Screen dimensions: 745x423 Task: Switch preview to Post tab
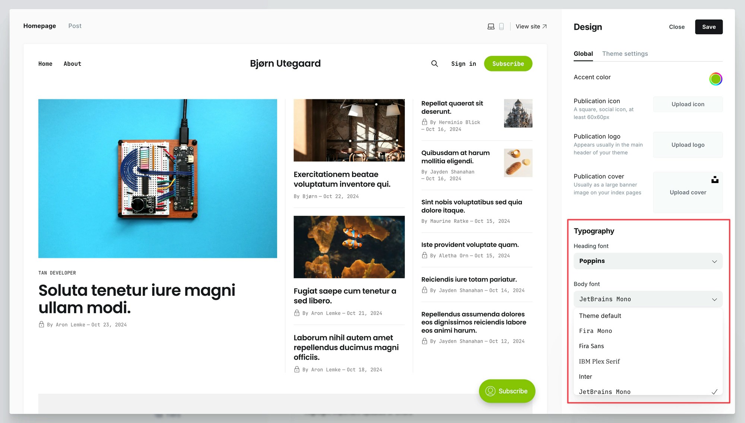[74, 26]
